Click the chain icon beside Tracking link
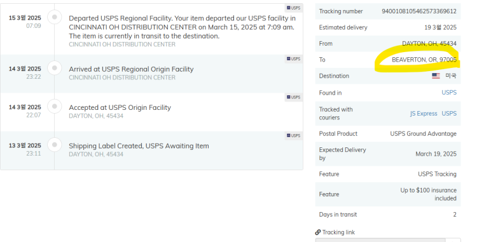The height and width of the screenshot is (242, 477). (x=318, y=232)
